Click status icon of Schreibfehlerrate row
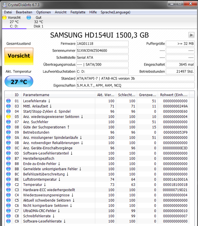This screenshot has width=198, height=226. (x=8, y=216)
